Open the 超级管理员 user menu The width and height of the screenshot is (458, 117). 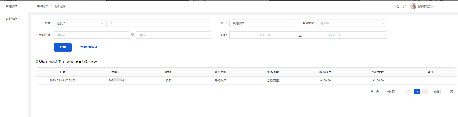pyautogui.click(x=425, y=6)
